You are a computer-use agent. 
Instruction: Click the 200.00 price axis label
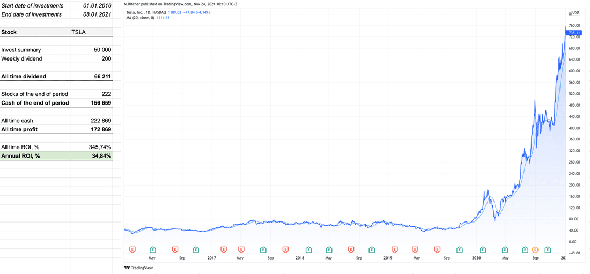(574, 185)
